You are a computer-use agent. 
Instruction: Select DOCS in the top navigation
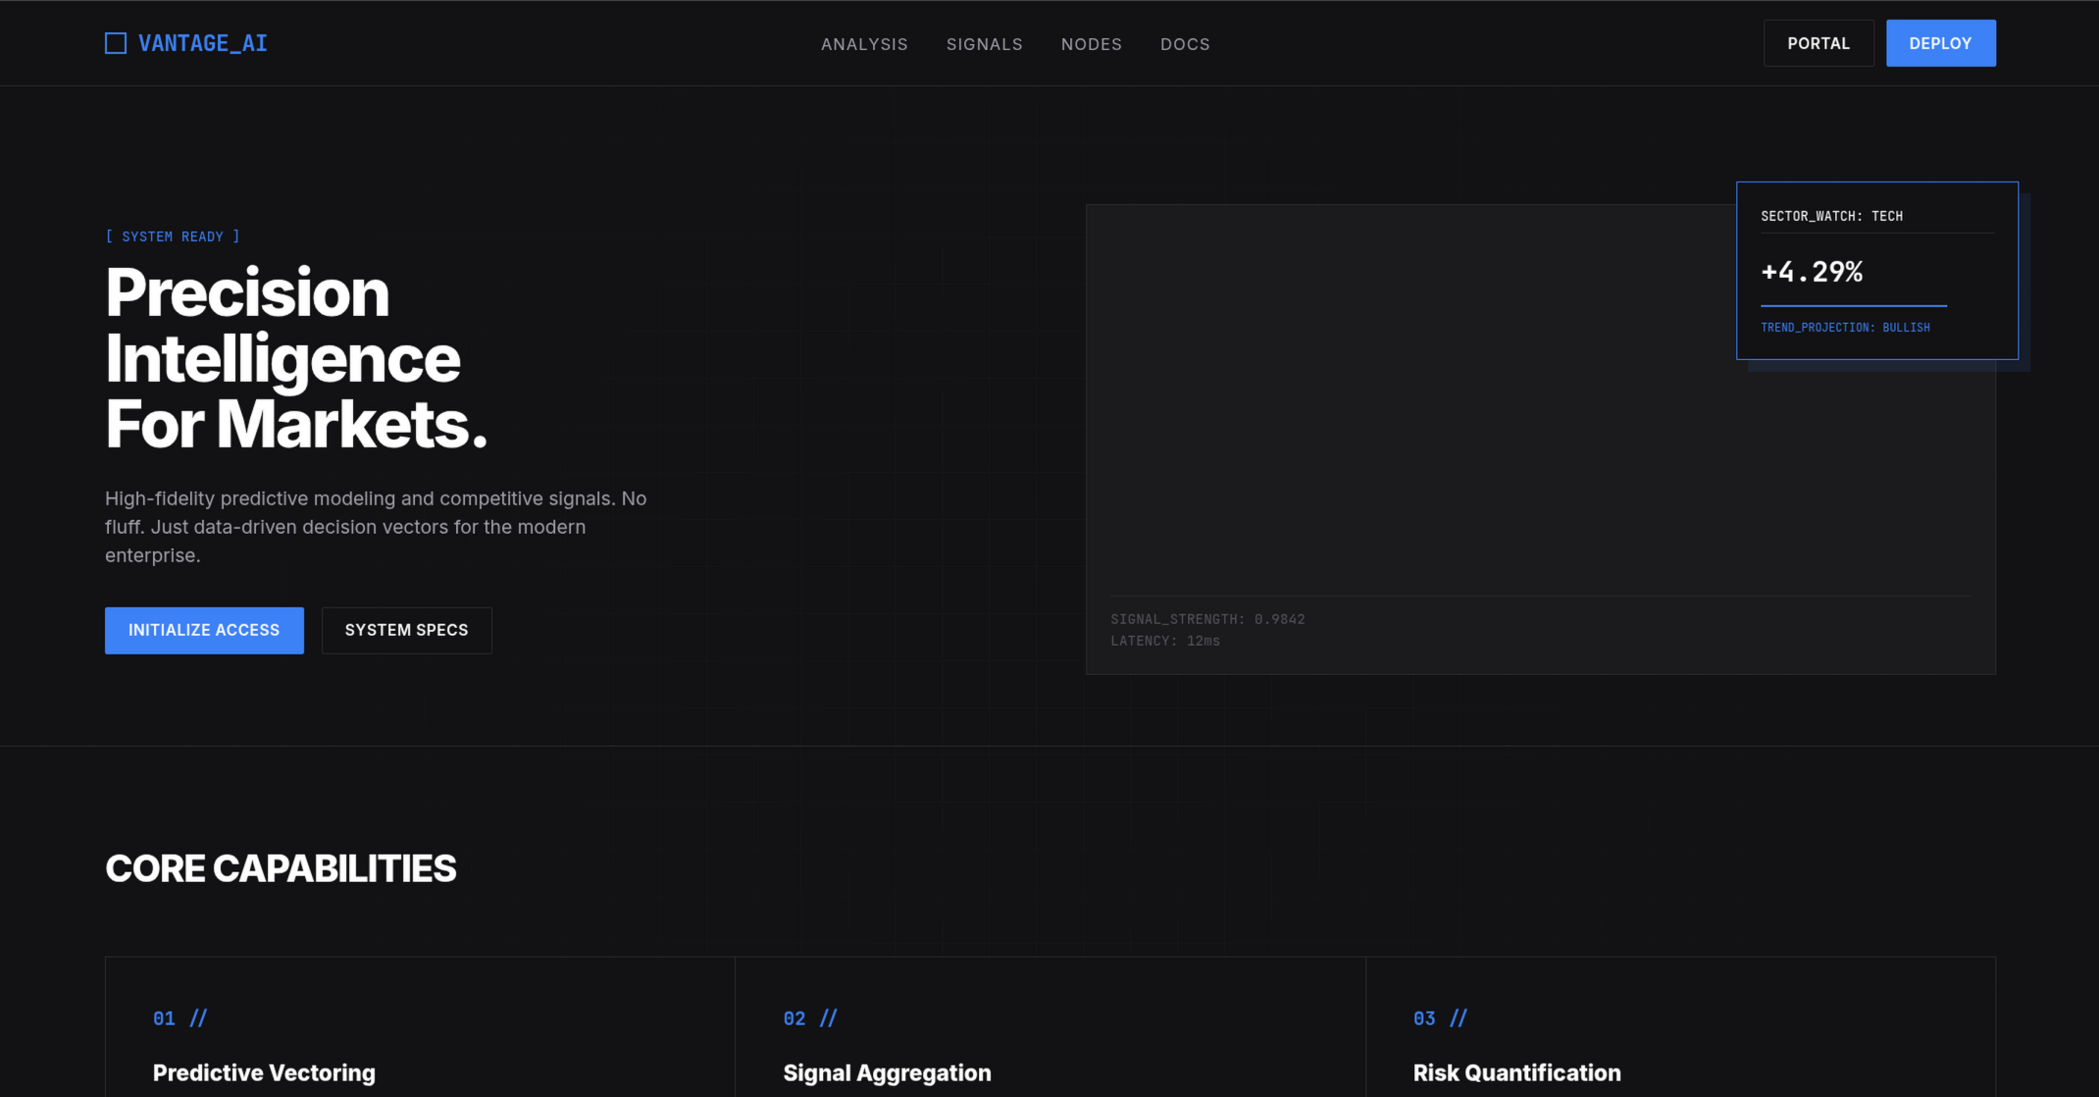[1185, 44]
